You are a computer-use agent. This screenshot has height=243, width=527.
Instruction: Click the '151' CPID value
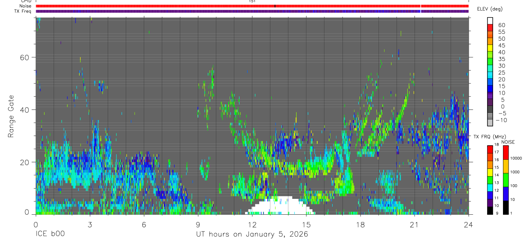(x=252, y=2)
